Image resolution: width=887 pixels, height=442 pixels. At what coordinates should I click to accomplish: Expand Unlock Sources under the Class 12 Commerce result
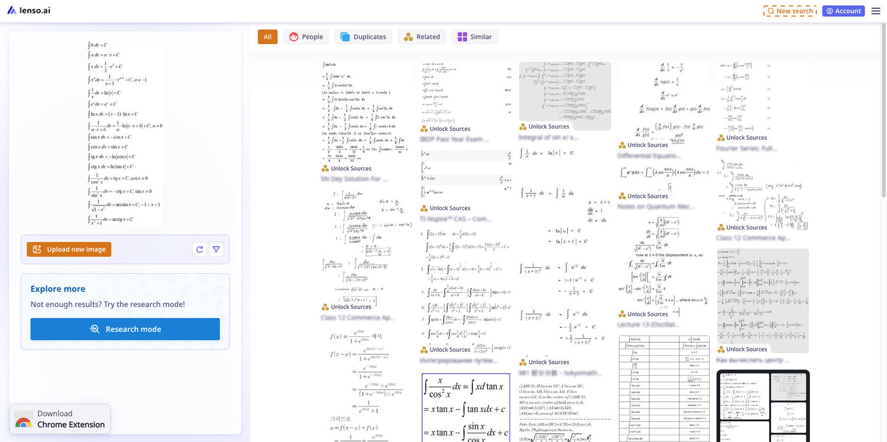tap(348, 306)
